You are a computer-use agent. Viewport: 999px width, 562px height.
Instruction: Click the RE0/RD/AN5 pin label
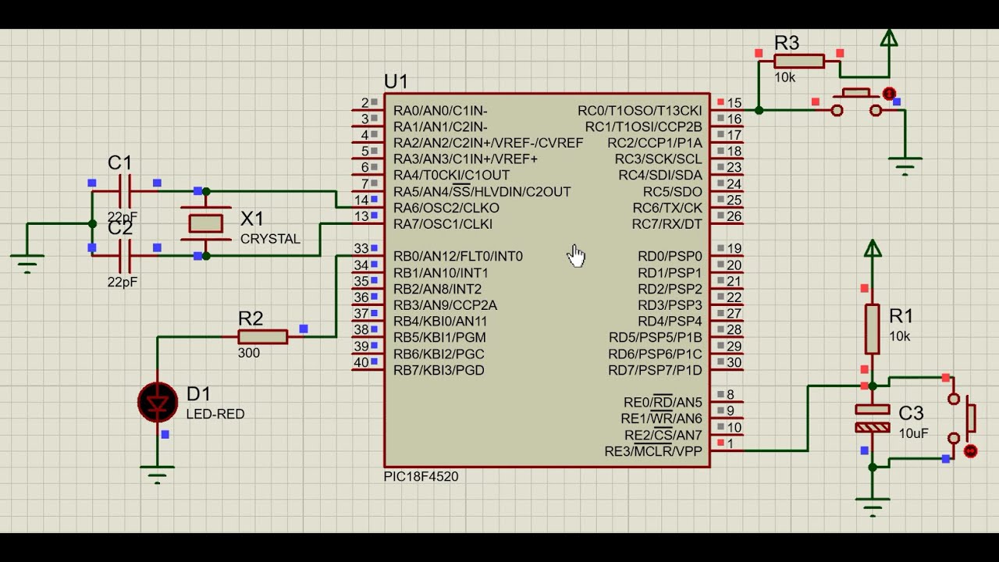[663, 403]
